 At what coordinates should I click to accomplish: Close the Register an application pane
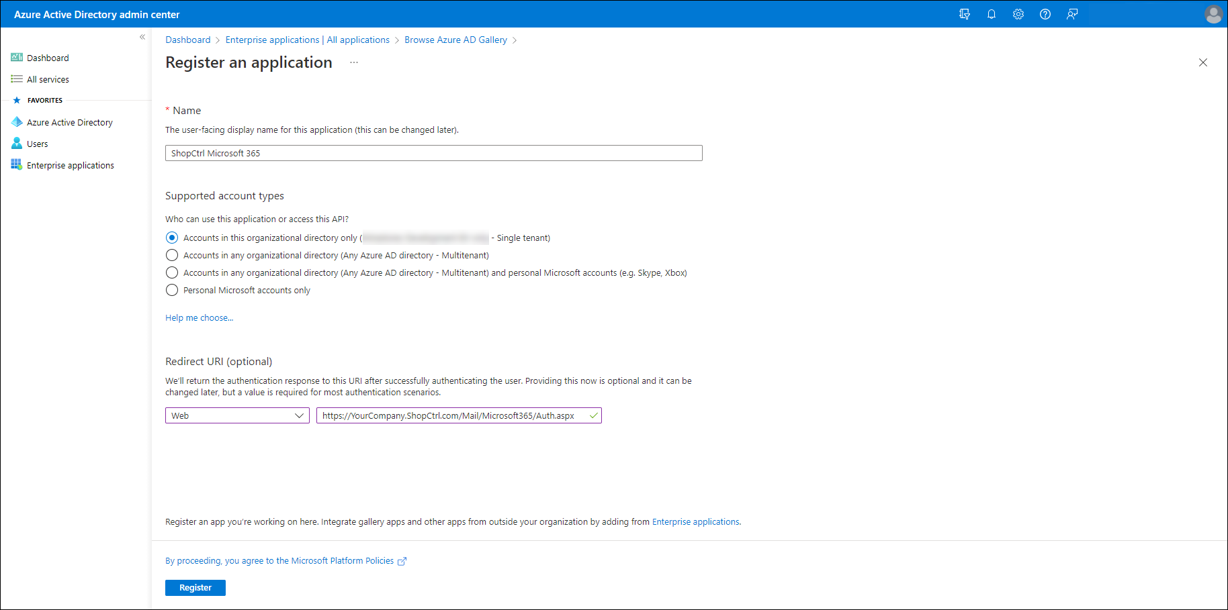1203,62
